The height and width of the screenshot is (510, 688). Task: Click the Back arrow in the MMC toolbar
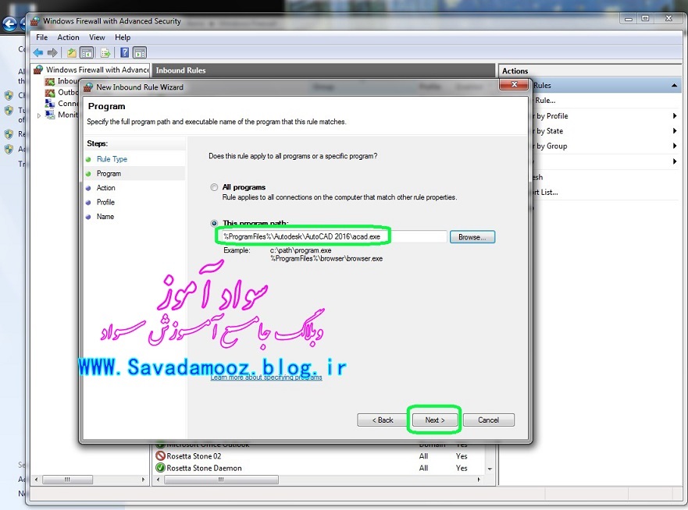tap(38, 53)
